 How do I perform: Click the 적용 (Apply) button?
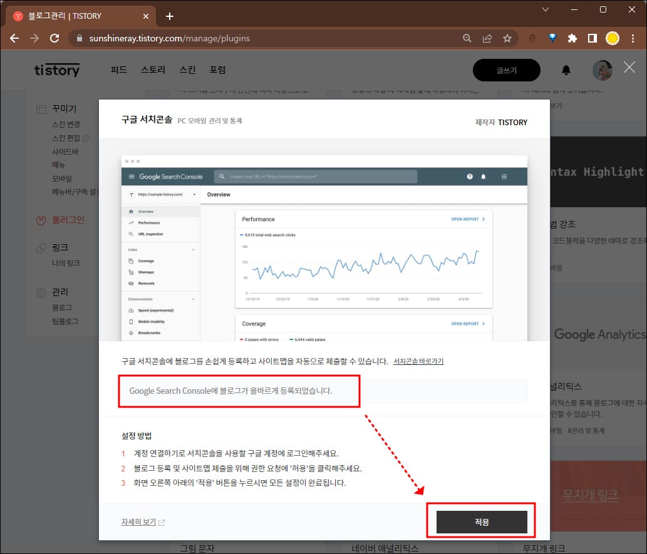coord(482,522)
